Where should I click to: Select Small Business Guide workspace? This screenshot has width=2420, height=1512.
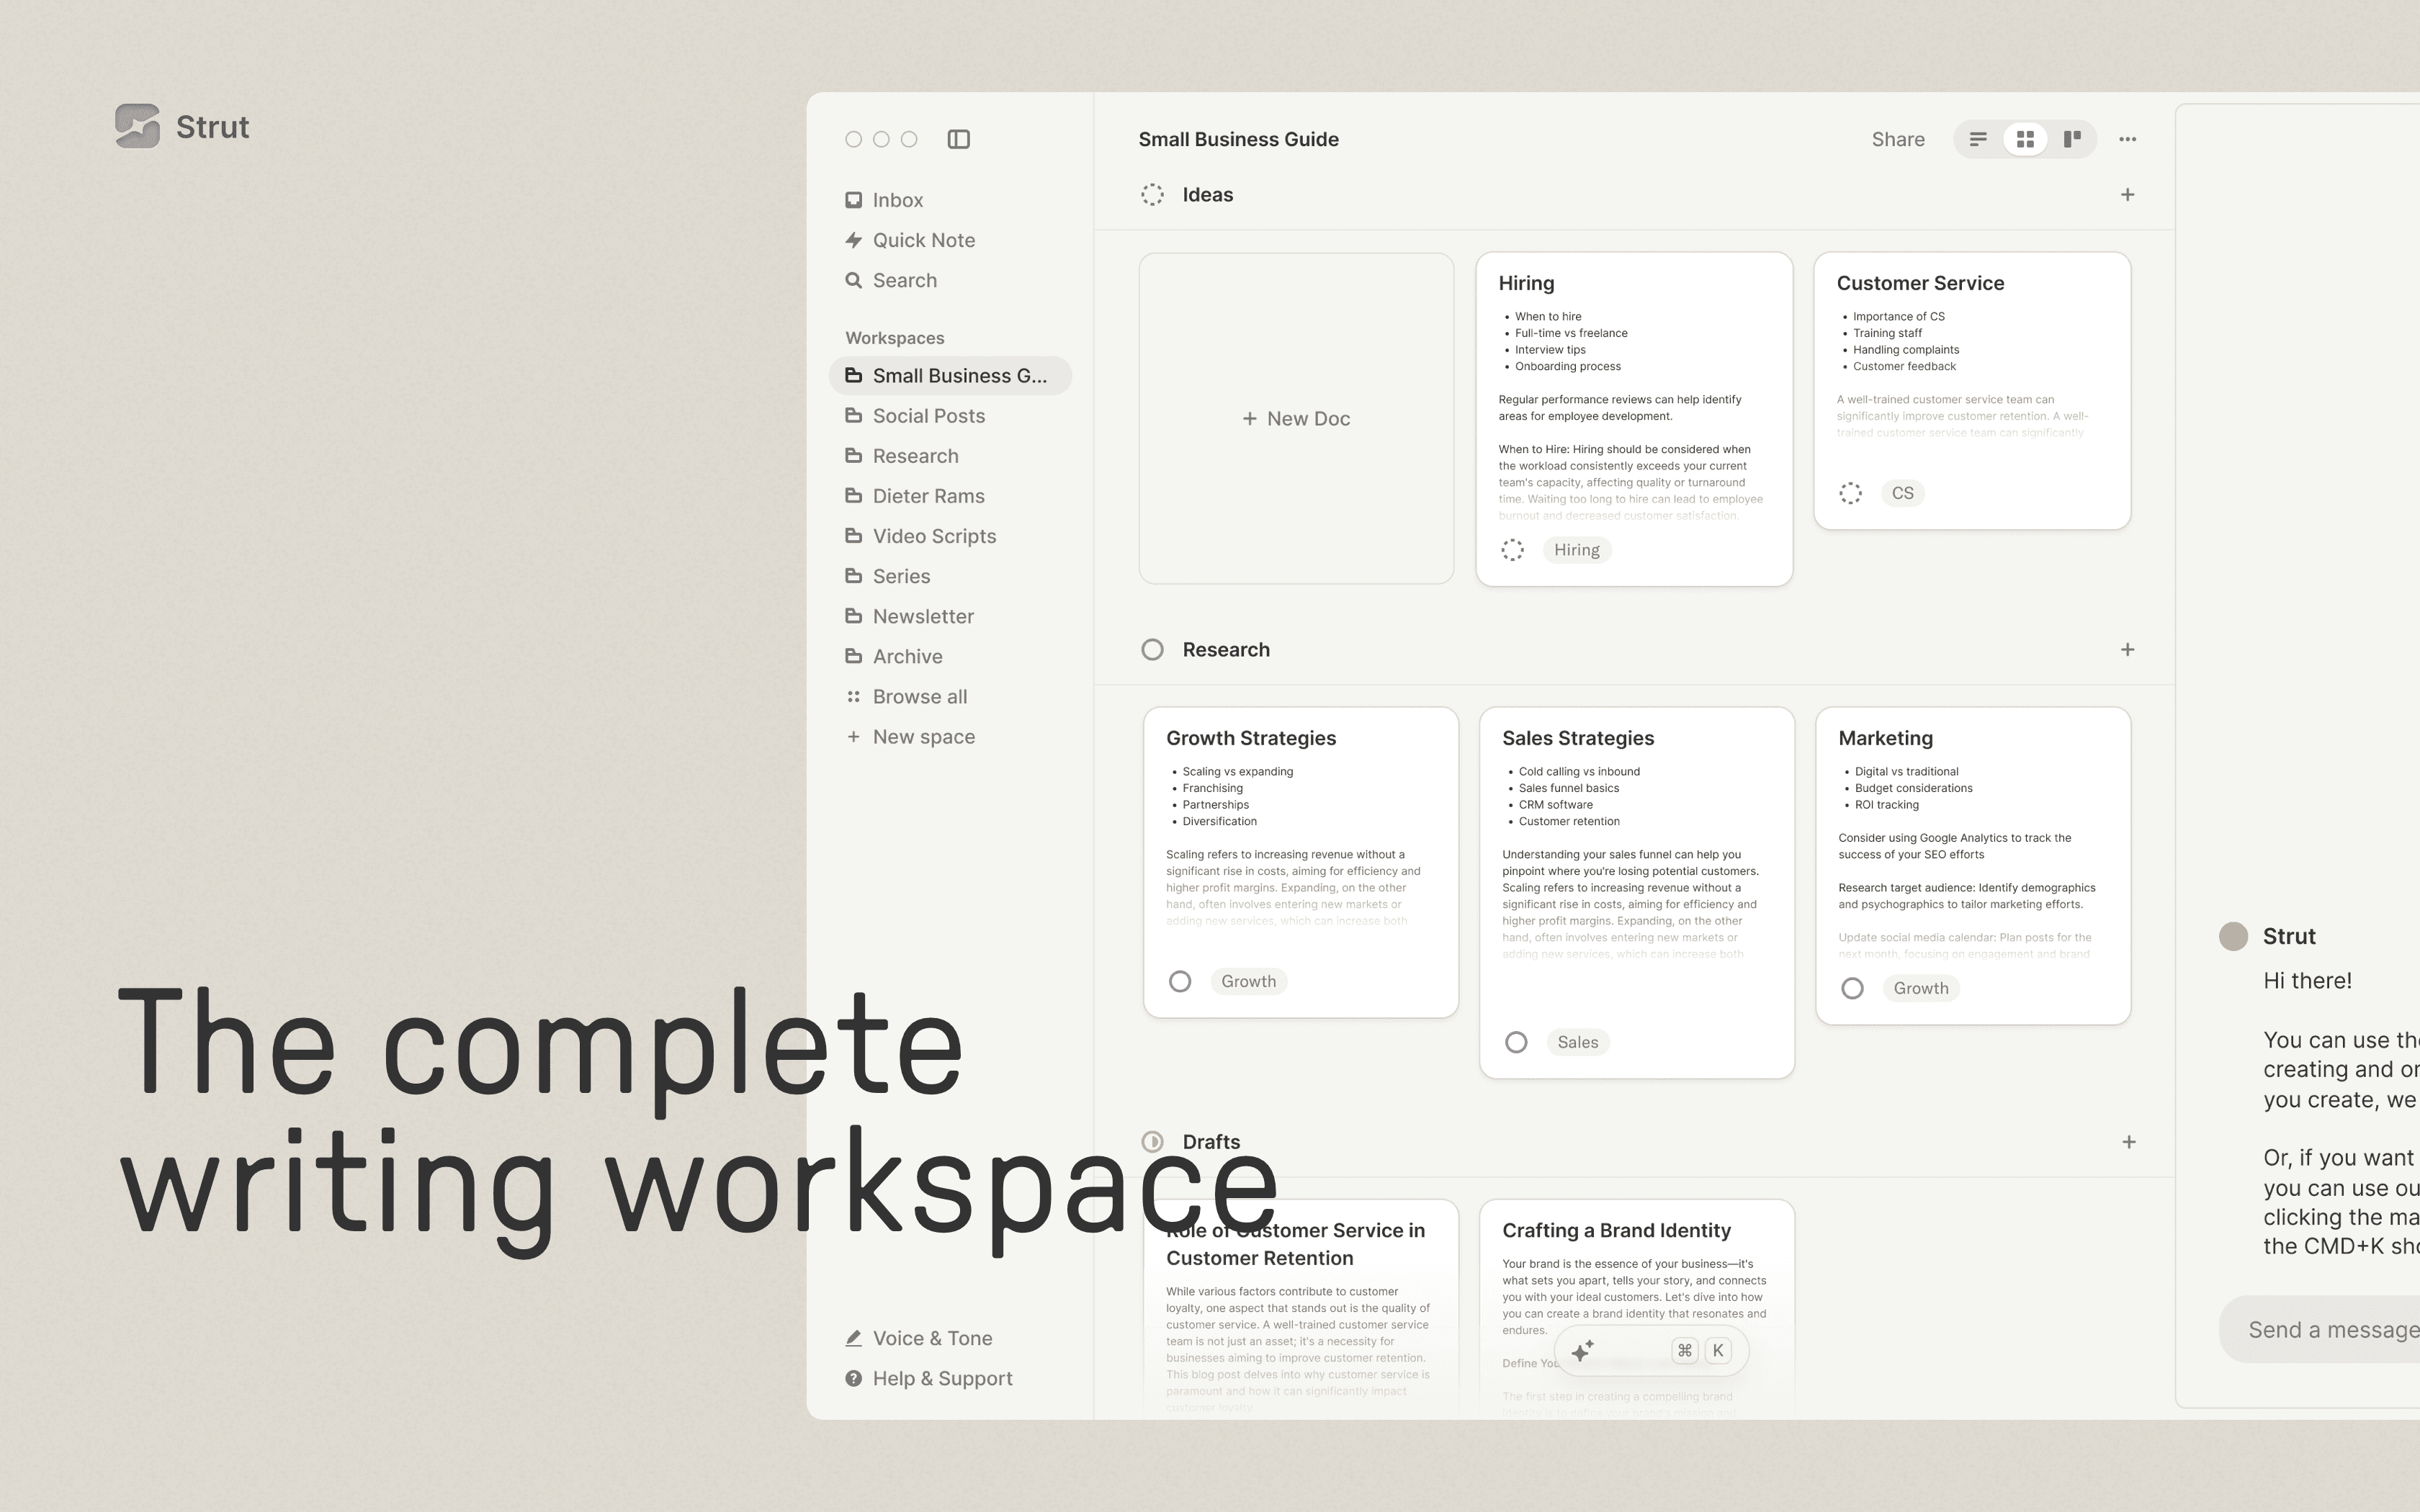click(950, 376)
